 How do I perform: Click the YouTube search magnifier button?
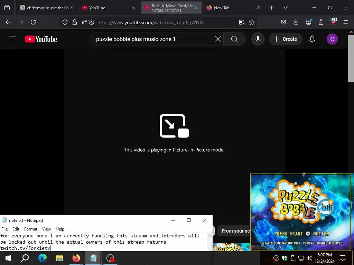234,39
